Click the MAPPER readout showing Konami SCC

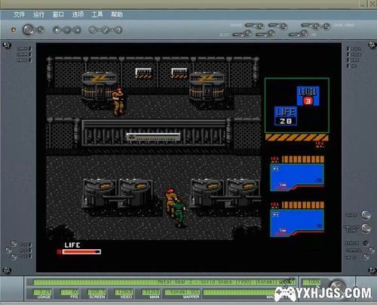182,292
